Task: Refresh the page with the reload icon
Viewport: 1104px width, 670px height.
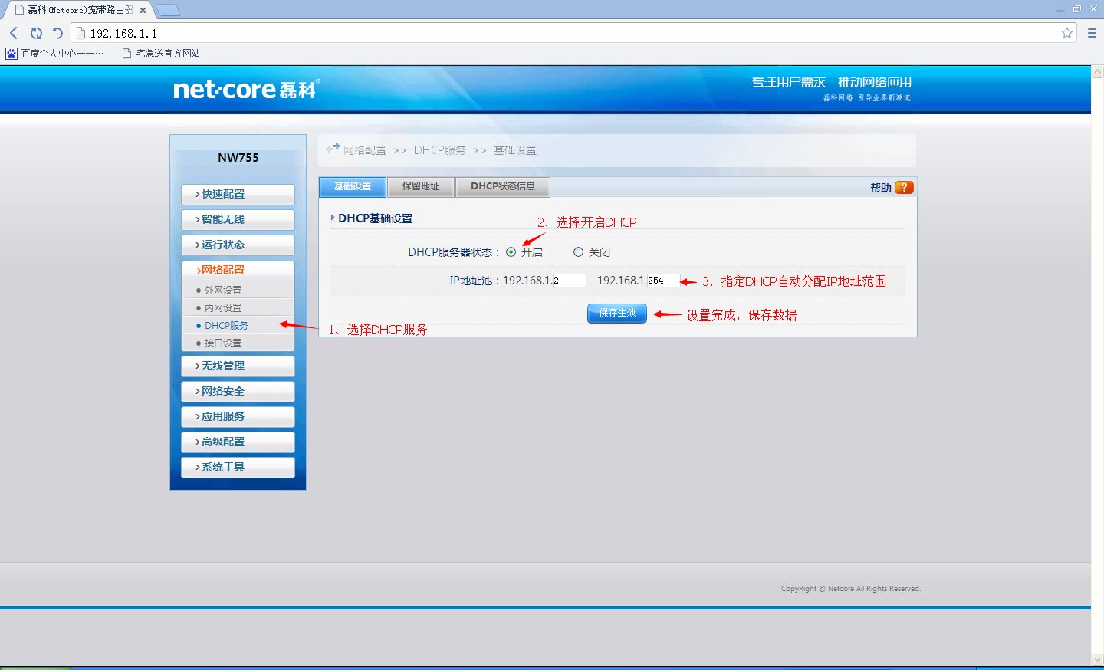Action: point(36,33)
